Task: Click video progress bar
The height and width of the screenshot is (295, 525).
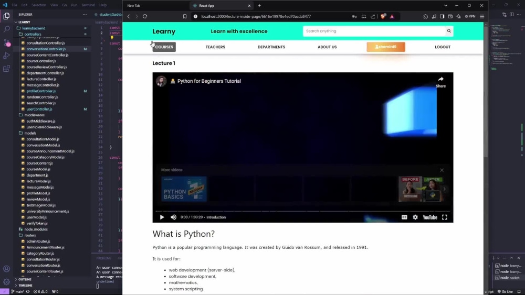Action: point(303,211)
